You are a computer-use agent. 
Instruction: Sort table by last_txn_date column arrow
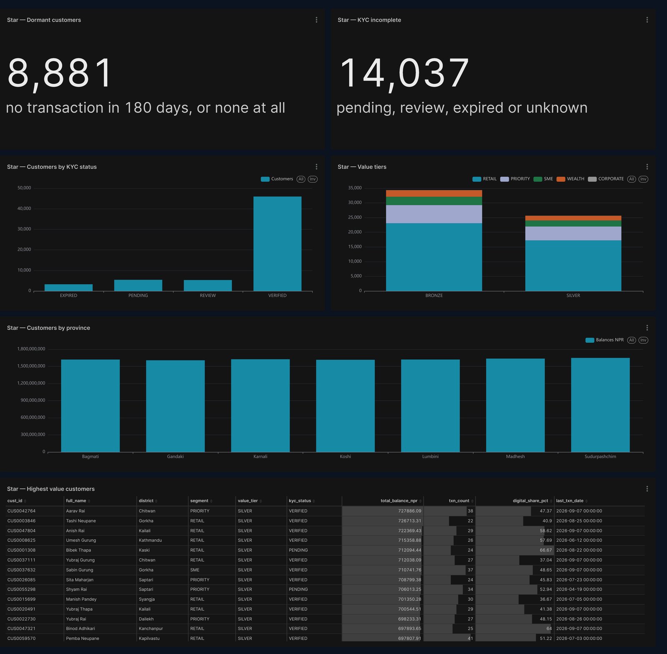click(x=587, y=501)
